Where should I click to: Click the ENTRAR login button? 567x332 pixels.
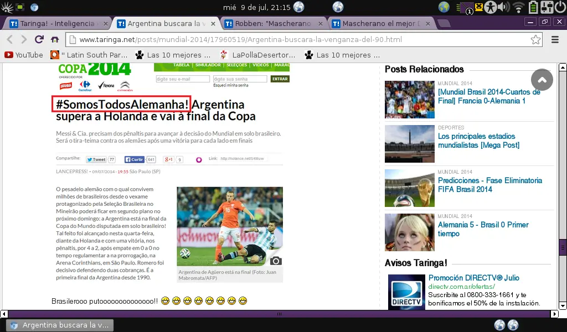click(x=280, y=79)
